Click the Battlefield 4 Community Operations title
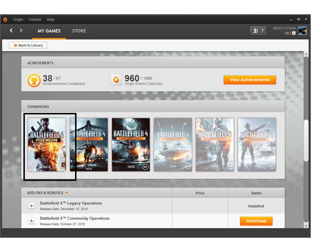The height and width of the screenshot is (252, 336). point(75,218)
